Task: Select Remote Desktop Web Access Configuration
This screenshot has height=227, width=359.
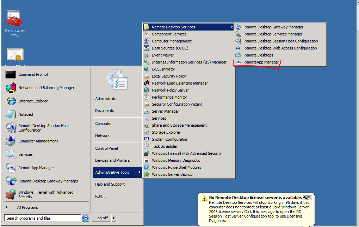Action: 280,48
